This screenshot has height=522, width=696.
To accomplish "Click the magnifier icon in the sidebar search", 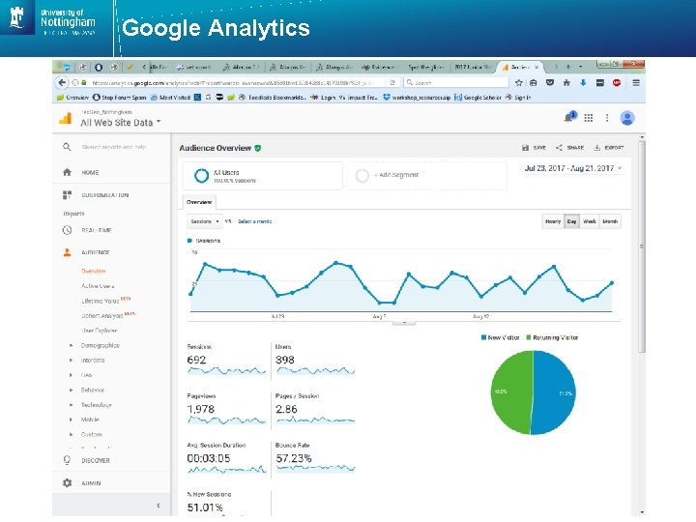I will click(x=67, y=147).
